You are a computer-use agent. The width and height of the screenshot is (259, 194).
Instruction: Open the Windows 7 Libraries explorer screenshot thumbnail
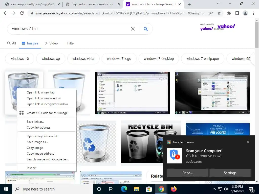click(132, 93)
